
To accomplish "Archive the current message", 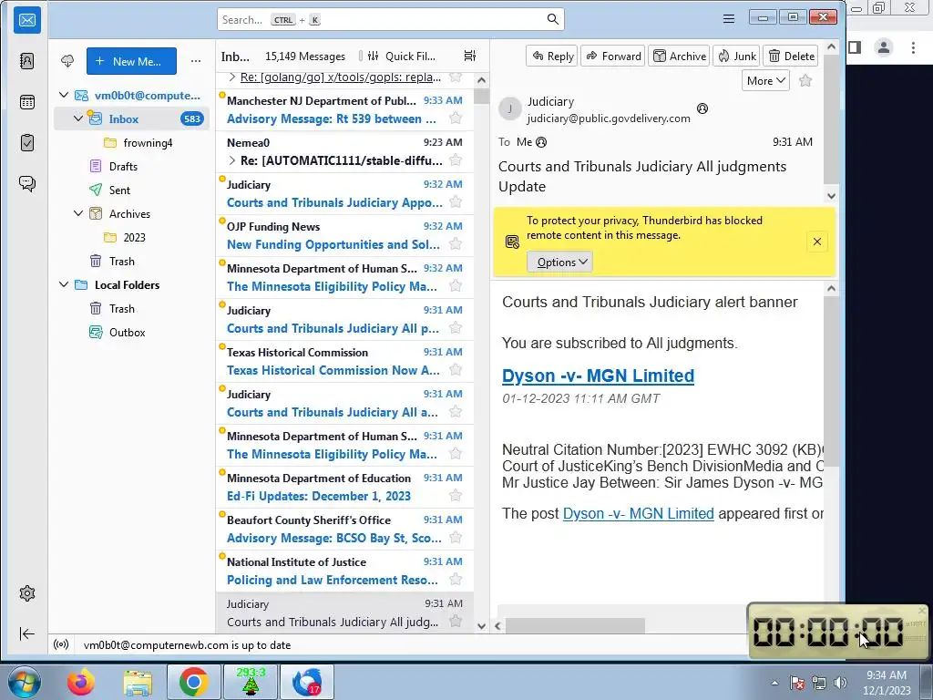I will point(679,56).
